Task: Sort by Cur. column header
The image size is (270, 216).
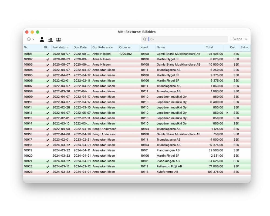Action: tap(234, 47)
